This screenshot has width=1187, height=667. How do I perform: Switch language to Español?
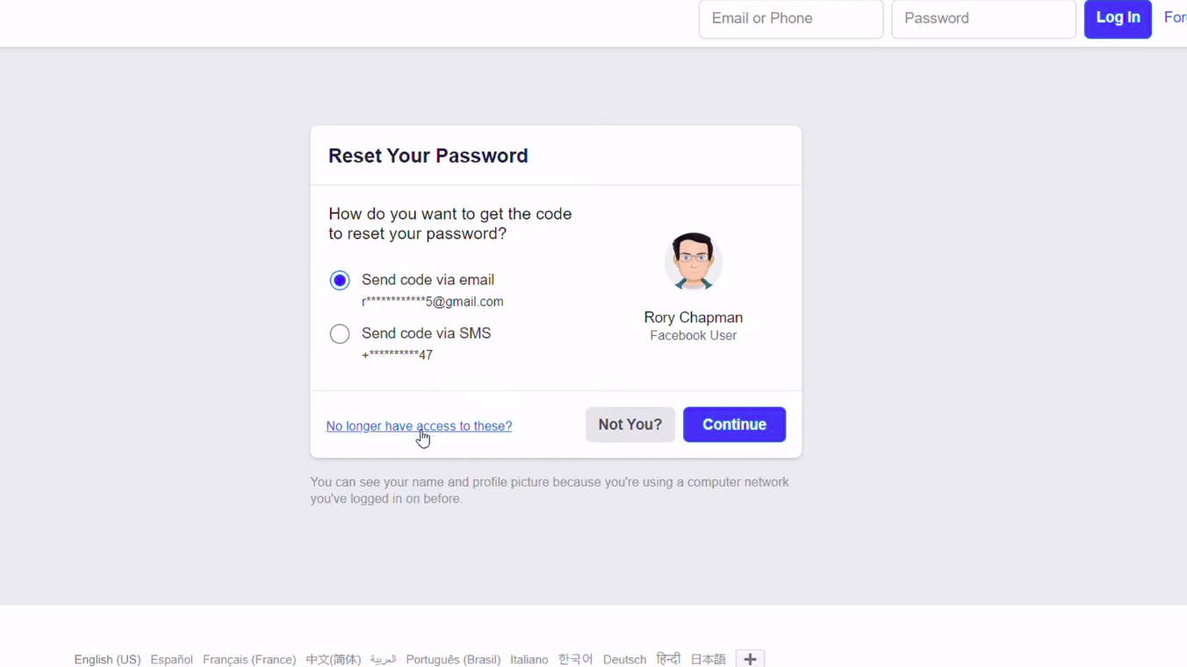pos(171,659)
